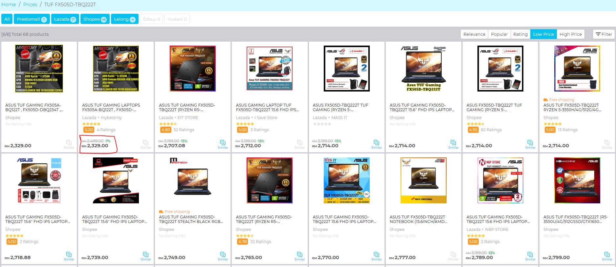Screen dimensions: 616x267
Task: Select the Ezbuy store tab
Action: click(x=151, y=19)
